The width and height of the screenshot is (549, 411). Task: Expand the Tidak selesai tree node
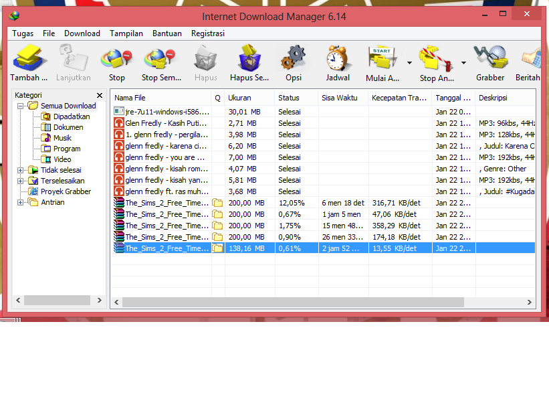20,170
